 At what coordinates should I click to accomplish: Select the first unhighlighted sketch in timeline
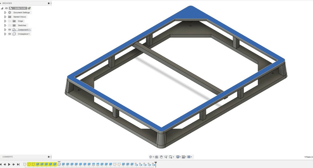pyautogui.click(x=25, y=164)
